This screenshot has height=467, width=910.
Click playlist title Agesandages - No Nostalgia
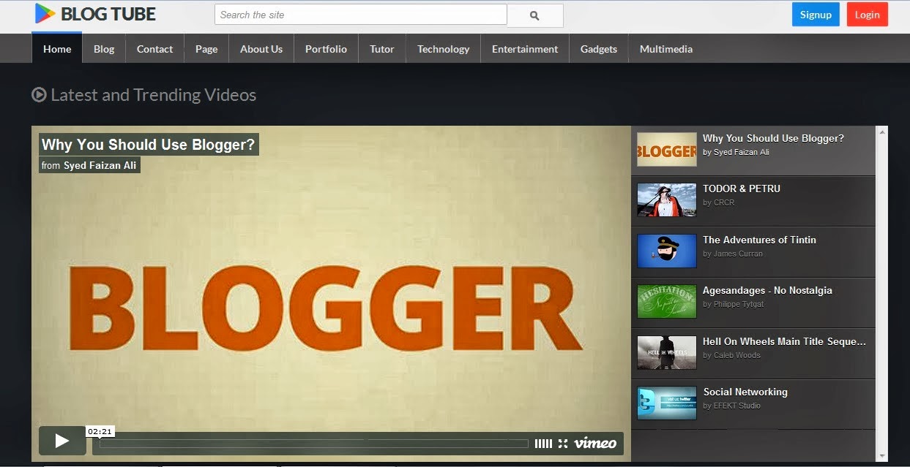767,290
